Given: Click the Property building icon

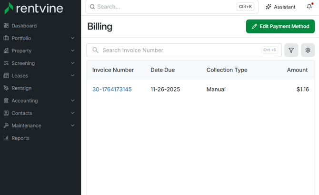Looking at the screenshot, I should 6,51.
